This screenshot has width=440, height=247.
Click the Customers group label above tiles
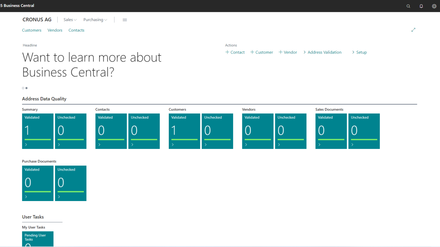(177, 109)
